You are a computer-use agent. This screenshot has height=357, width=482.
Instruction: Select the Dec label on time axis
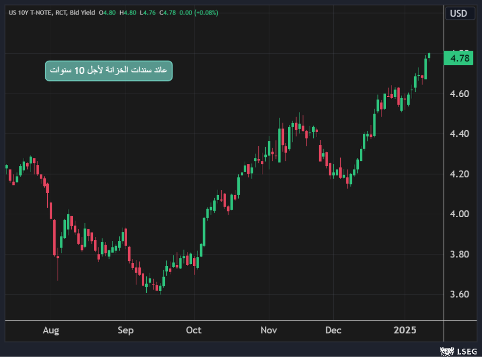pyautogui.click(x=333, y=330)
